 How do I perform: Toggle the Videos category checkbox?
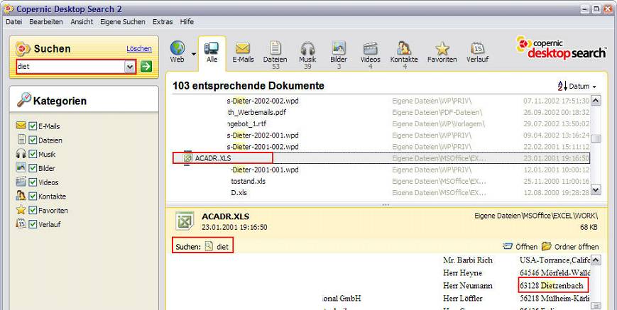click(33, 182)
